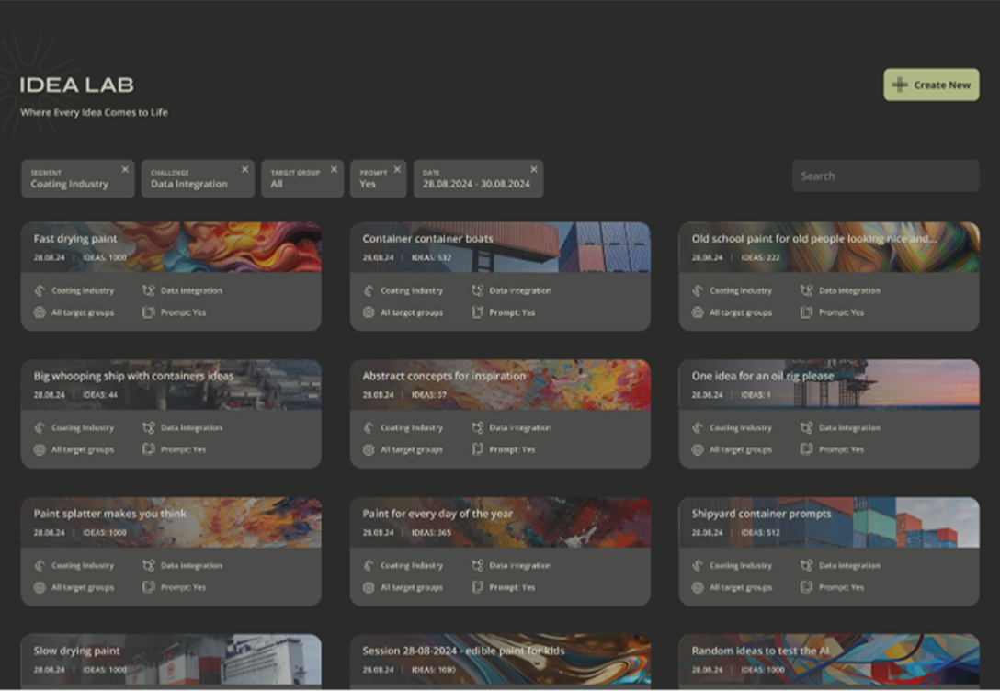Clear the Target Group filter
This screenshot has height=691, width=1000.
tap(334, 169)
